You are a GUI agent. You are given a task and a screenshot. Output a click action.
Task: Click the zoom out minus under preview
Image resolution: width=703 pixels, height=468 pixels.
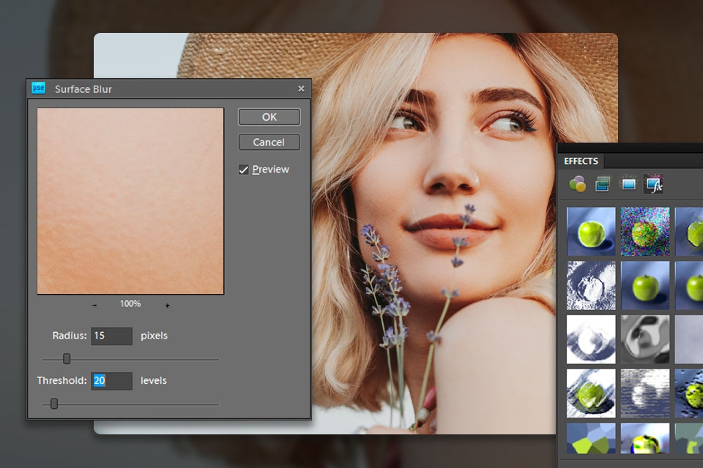click(x=95, y=304)
